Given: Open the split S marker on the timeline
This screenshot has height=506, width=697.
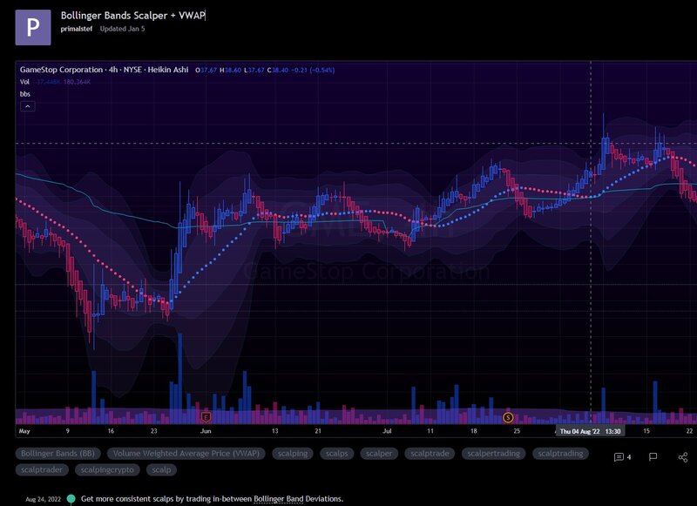Looking at the screenshot, I should click(x=508, y=417).
